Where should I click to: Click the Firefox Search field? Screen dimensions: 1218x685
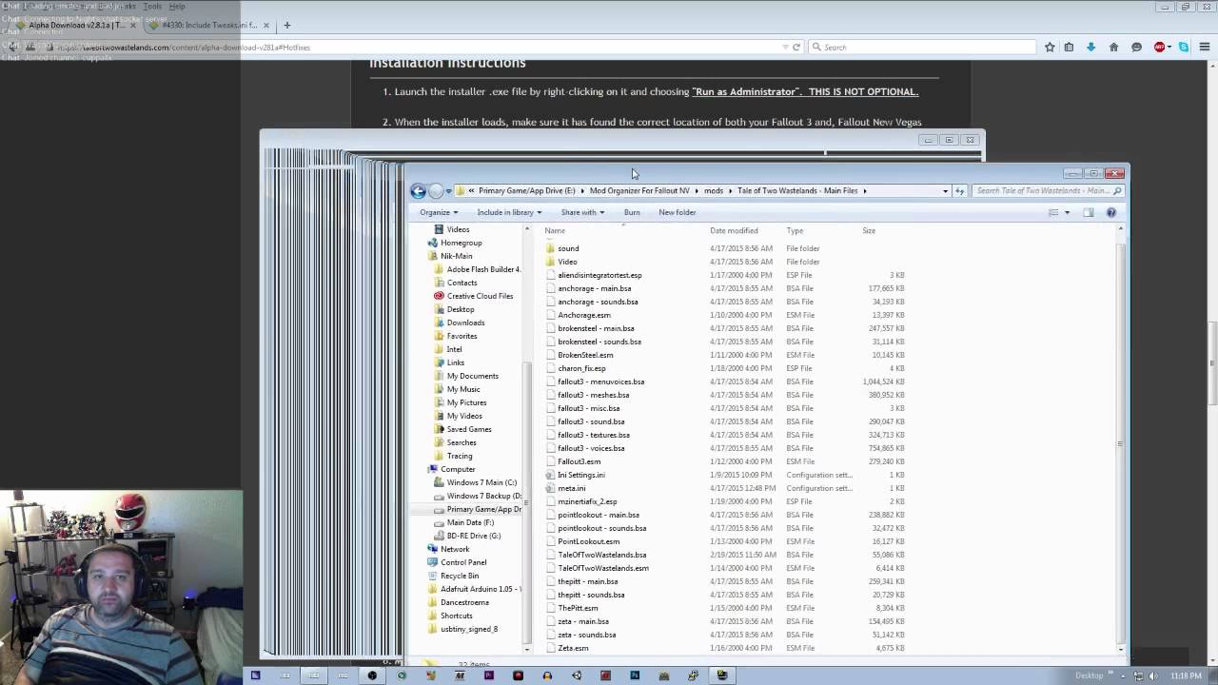tap(921, 47)
